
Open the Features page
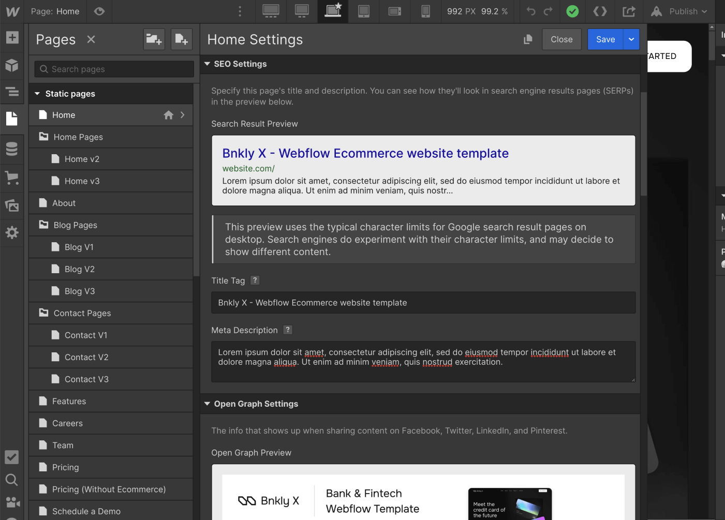pos(111,401)
